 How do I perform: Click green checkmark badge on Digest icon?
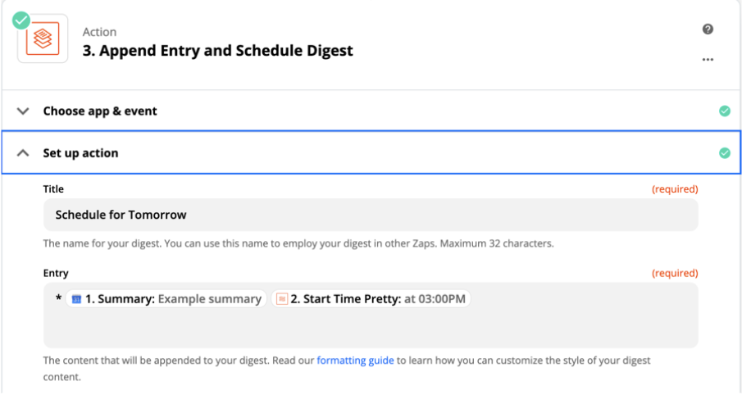(21, 19)
